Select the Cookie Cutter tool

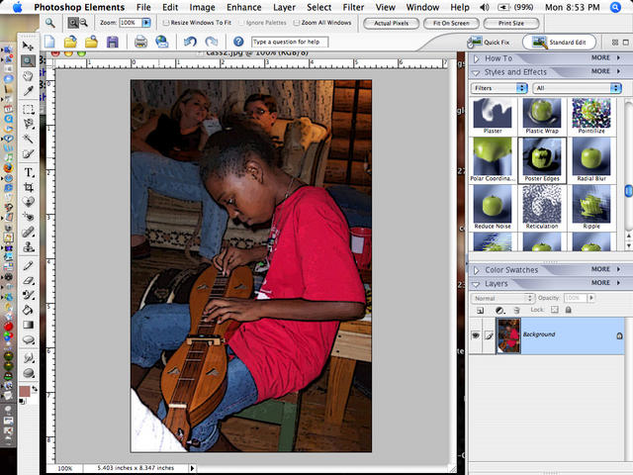click(28, 202)
